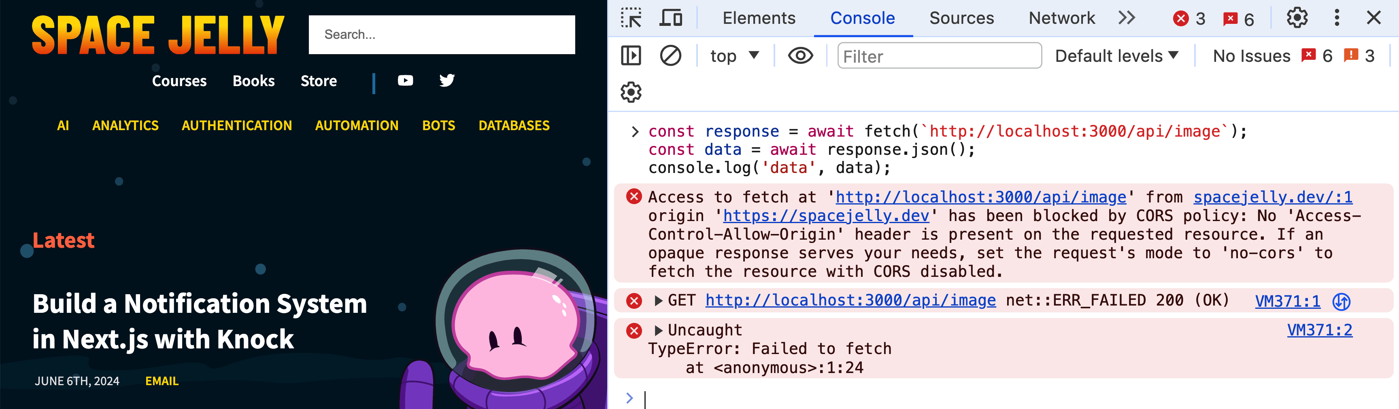Open the https://spacejelly.dev origin link
The width and height of the screenshot is (1399, 409).
(x=825, y=216)
